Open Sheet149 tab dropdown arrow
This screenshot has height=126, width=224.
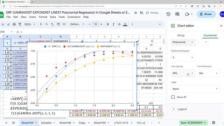pyautogui.click(x=36, y=123)
